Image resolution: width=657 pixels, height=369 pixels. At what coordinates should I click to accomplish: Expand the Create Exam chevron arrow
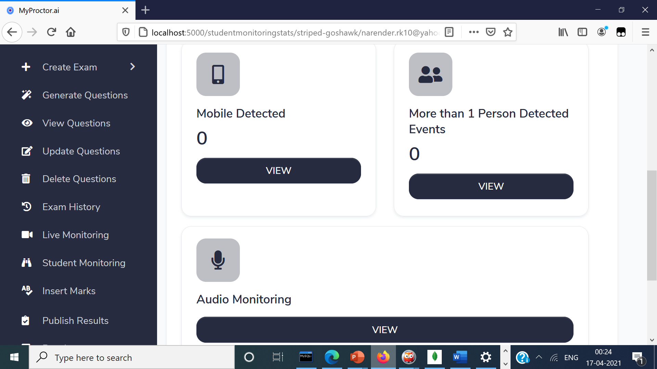coord(132,67)
